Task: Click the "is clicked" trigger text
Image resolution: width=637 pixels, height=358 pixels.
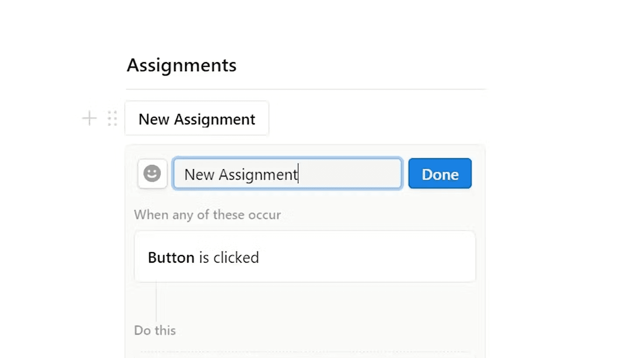Action: point(229,257)
